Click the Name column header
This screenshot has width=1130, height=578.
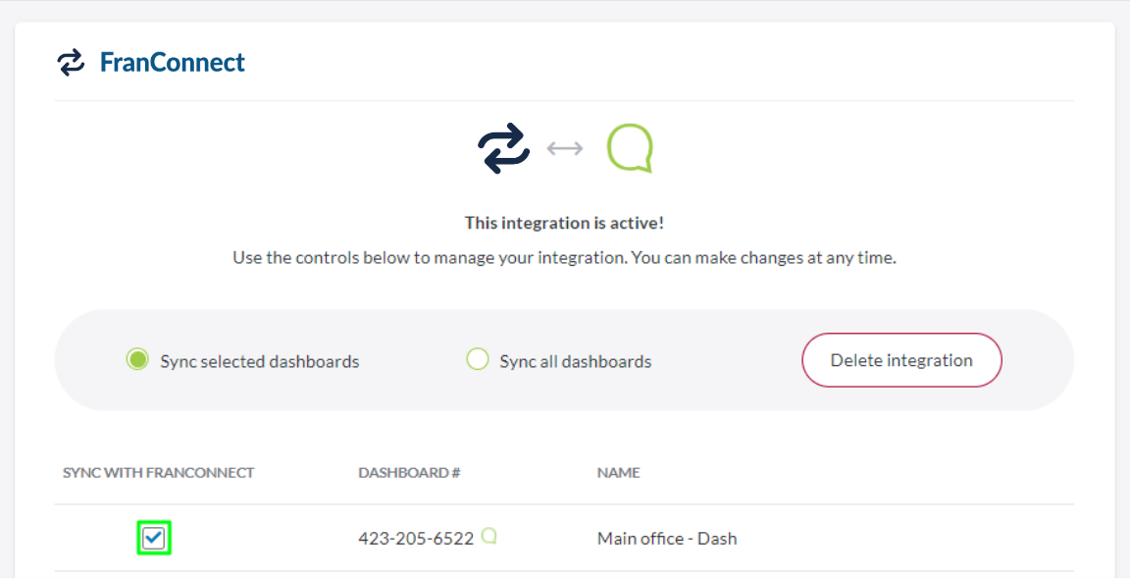point(618,473)
